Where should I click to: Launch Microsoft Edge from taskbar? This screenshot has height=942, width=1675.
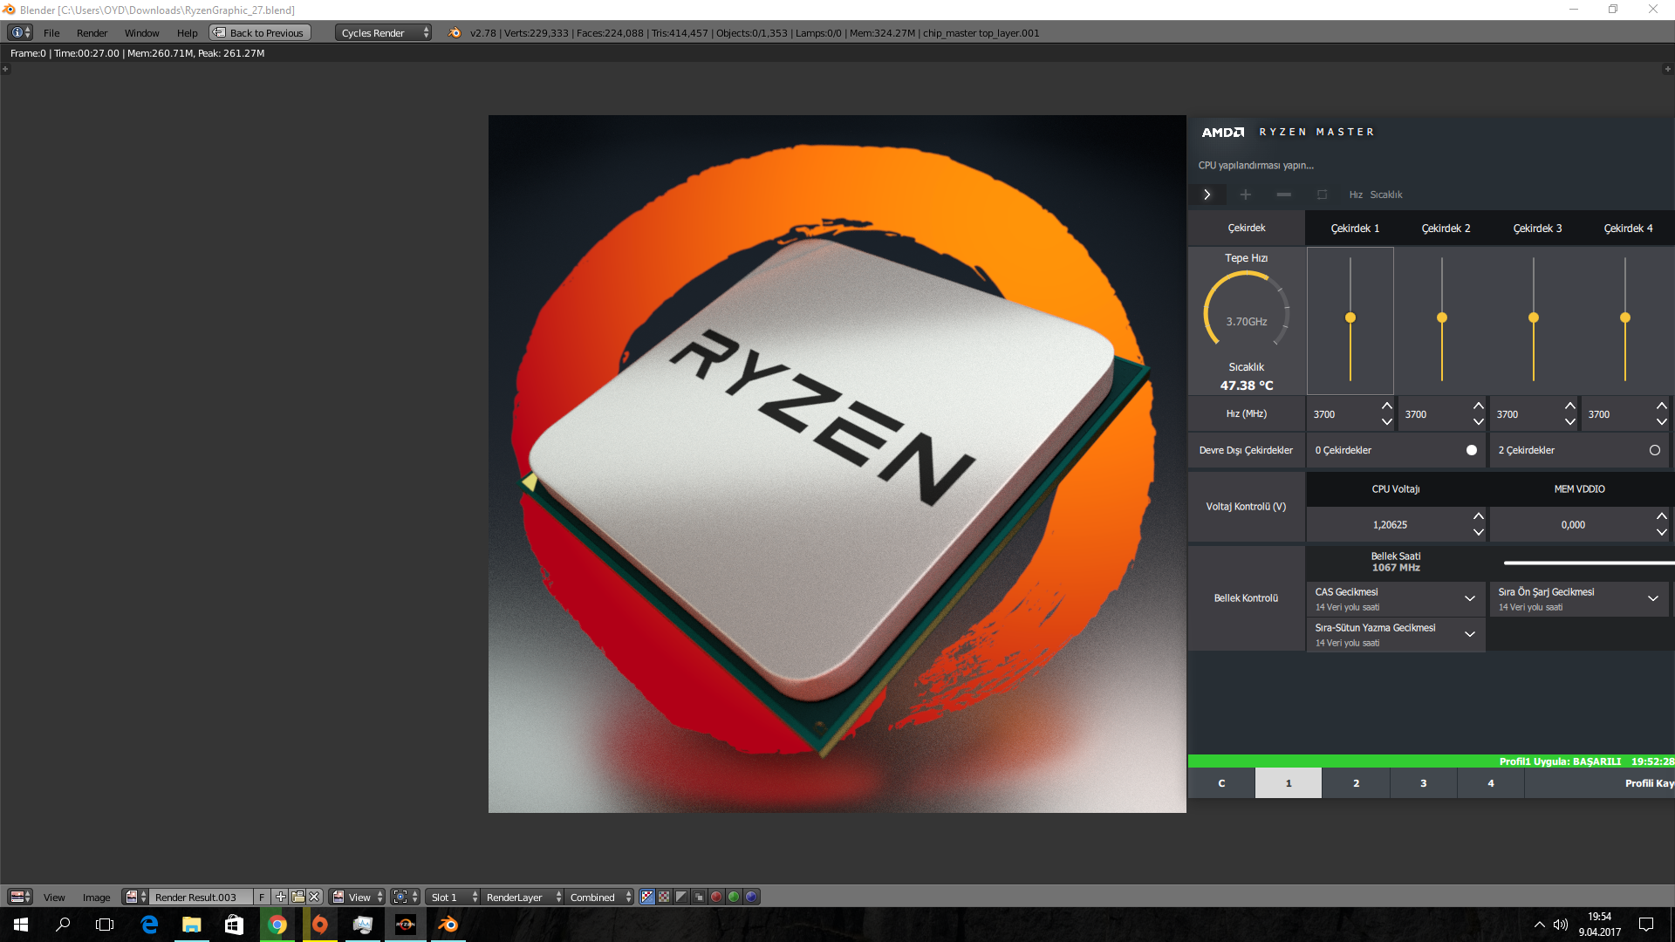click(149, 925)
